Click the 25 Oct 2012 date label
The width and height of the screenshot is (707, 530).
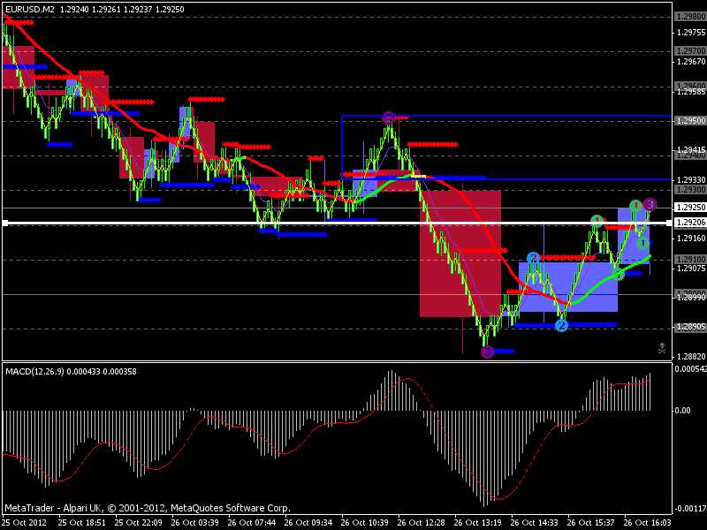tap(25, 523)
